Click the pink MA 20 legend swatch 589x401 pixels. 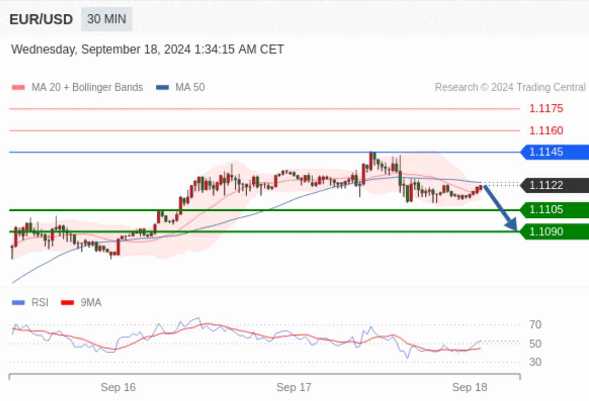point(19,87)
